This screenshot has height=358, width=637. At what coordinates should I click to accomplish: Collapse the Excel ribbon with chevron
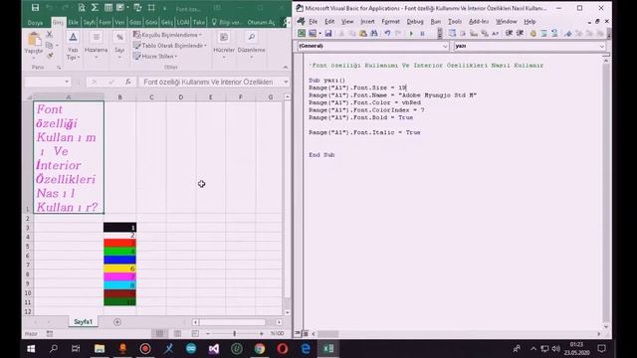coord(286,67)
